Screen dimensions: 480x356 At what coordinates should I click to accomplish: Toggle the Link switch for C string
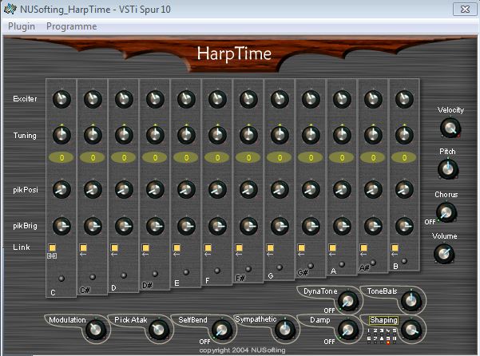(x=52, y=247)
